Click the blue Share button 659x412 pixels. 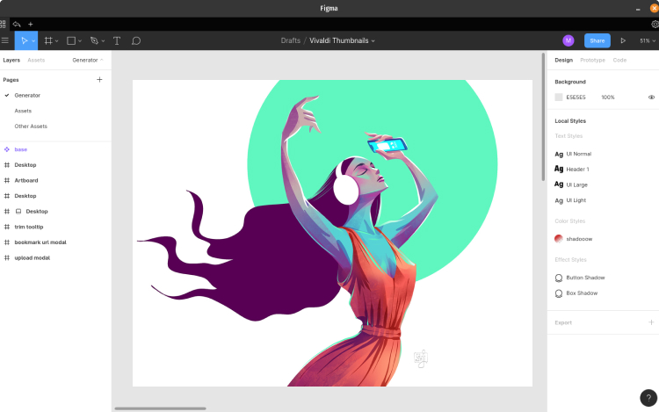(x=597, y=40)
